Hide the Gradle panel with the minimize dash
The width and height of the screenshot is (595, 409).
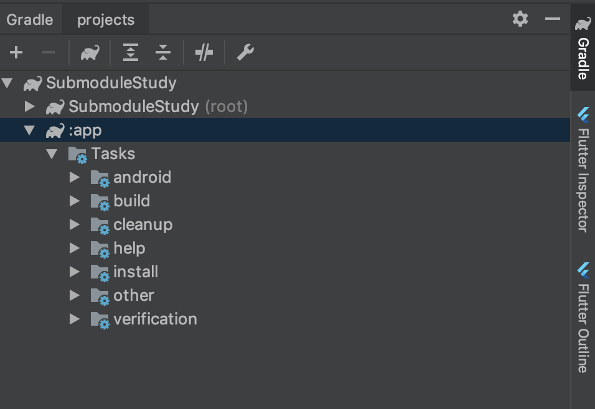(x=553, y=19)
